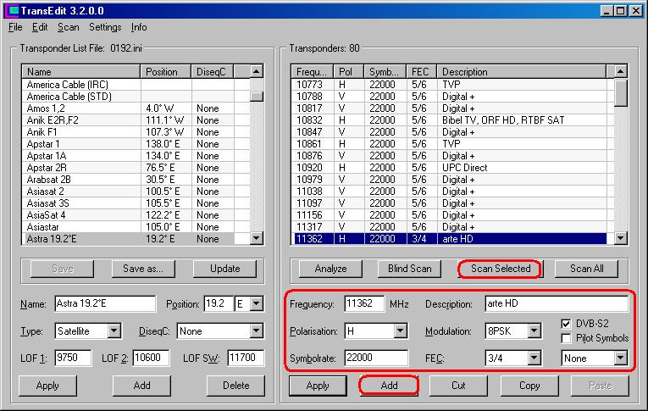The height and width of the screenshot is (411, 648).
Task: Click the Position value field 19.2
Action: [x=219, y=304]
